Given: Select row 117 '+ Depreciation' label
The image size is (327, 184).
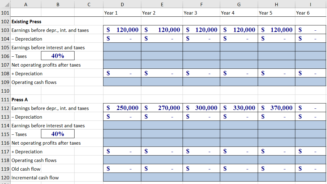Looking at the screenshot, I should 27,152.
